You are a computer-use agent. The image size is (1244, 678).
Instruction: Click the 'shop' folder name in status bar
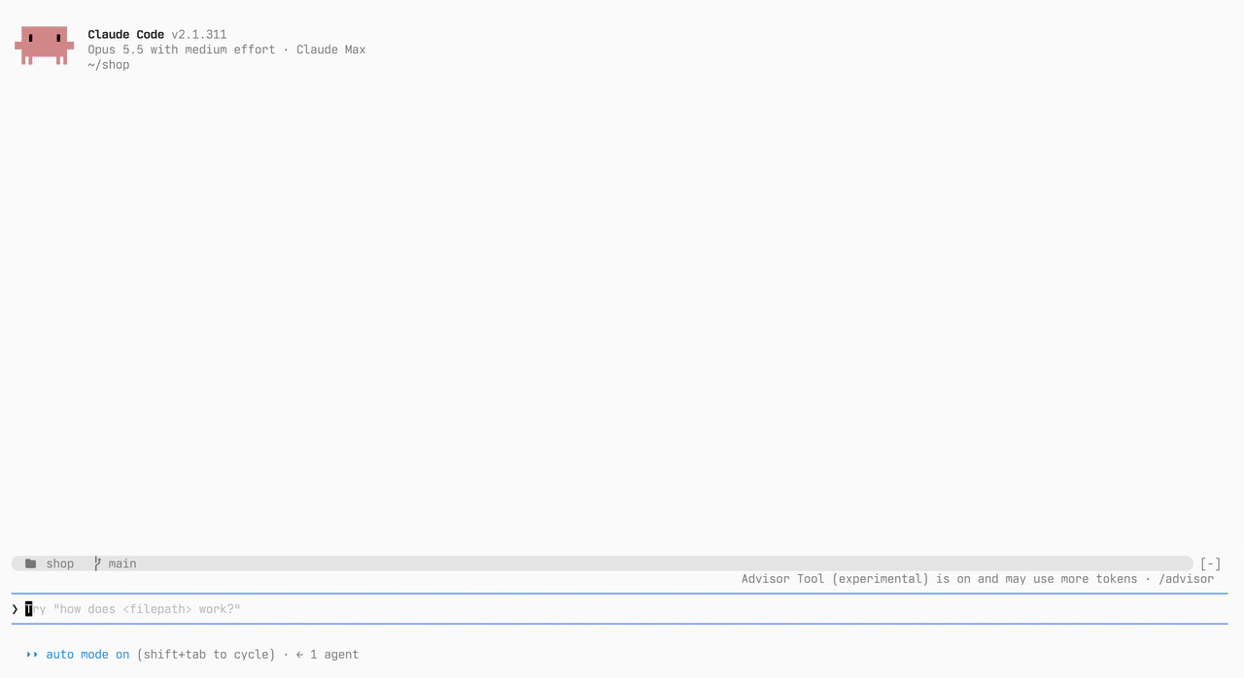[x=60, y=563]
